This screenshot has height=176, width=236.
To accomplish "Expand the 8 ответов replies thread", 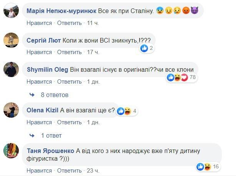I will pyautogui.click(x=54, y=94).
